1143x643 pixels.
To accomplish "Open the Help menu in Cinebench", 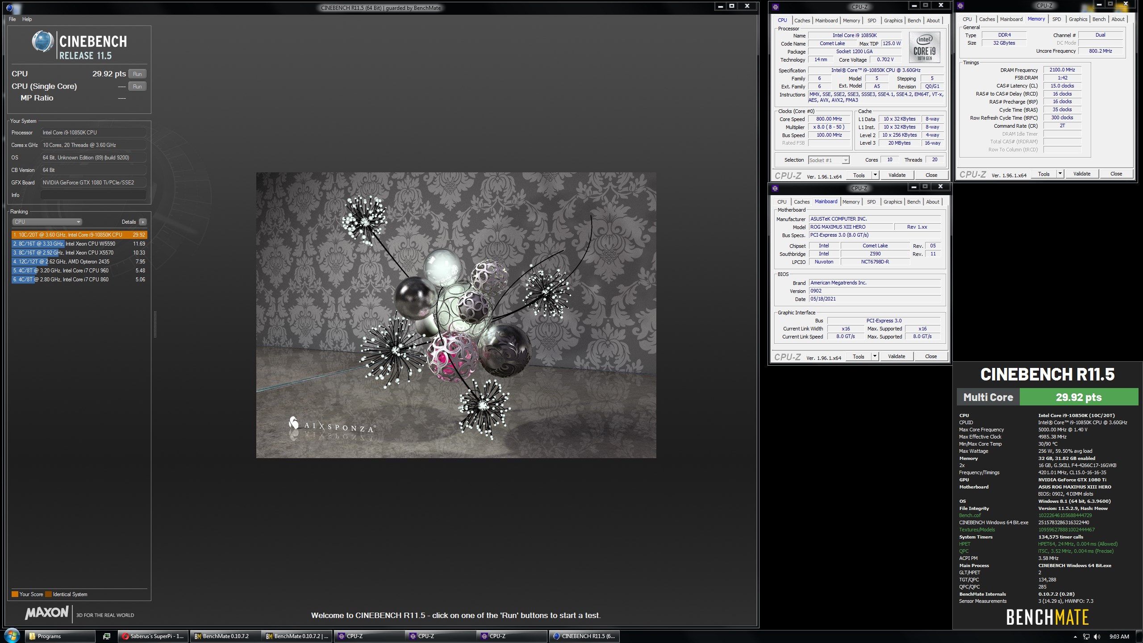I will pos(27,19).
